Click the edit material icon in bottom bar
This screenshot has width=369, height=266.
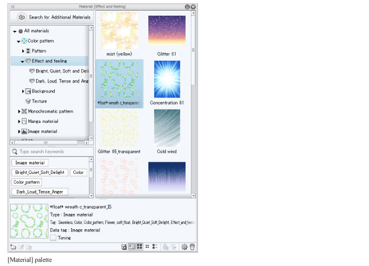(x=21, y=247)
